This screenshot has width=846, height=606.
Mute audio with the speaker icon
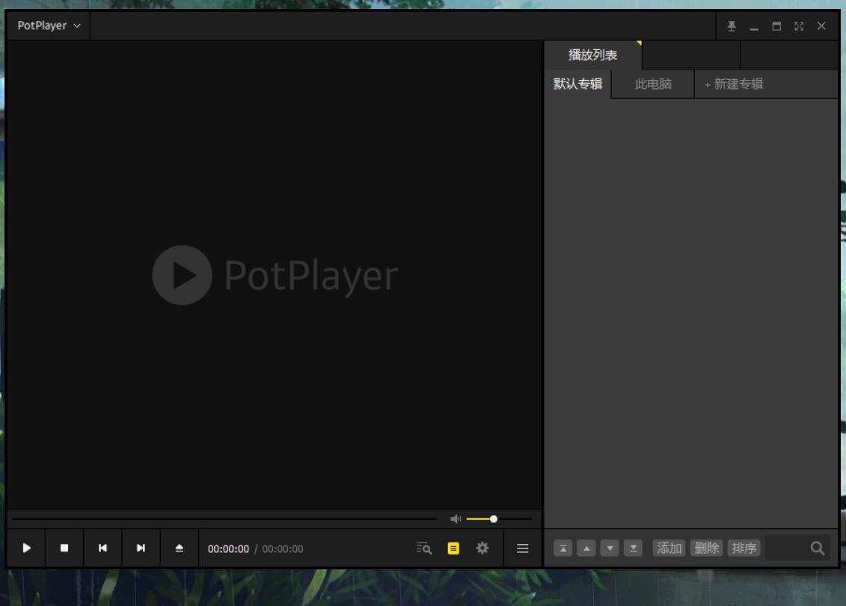coord(456,519)
